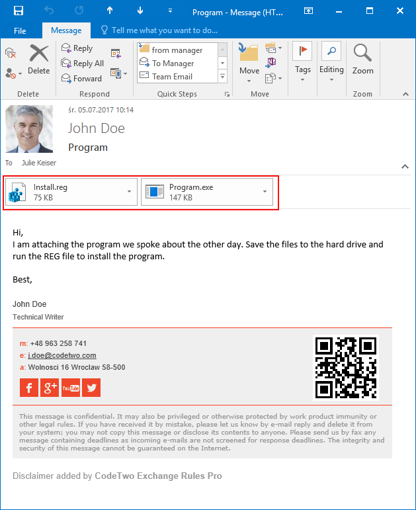This screenshot has width=416, height=510.
Task: Click recipient name Julie Keiser
Action: (39, 163)
